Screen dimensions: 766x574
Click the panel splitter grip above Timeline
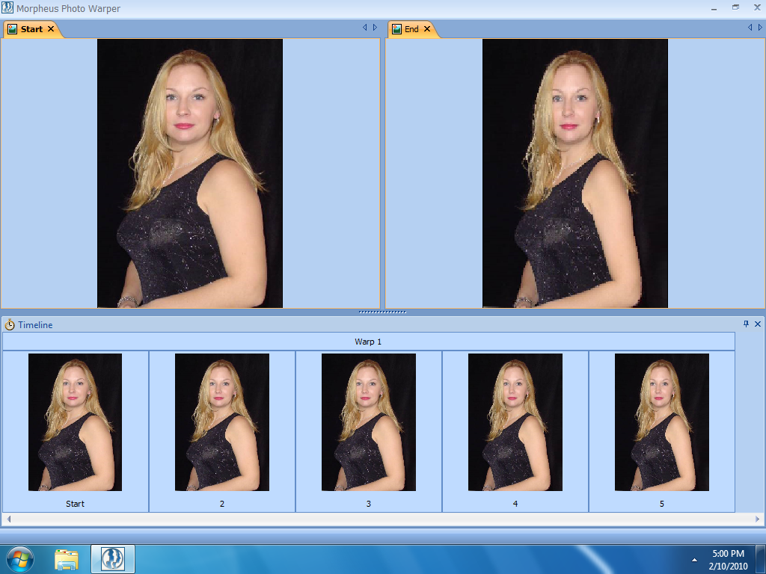382,312
